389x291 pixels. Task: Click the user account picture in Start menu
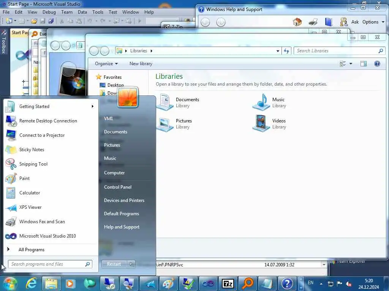click(128, 97)
